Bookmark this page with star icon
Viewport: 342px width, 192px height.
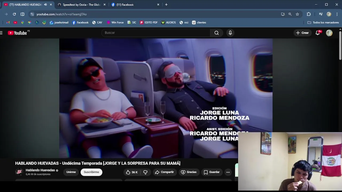pyautogui.click(x=297, y=14)
